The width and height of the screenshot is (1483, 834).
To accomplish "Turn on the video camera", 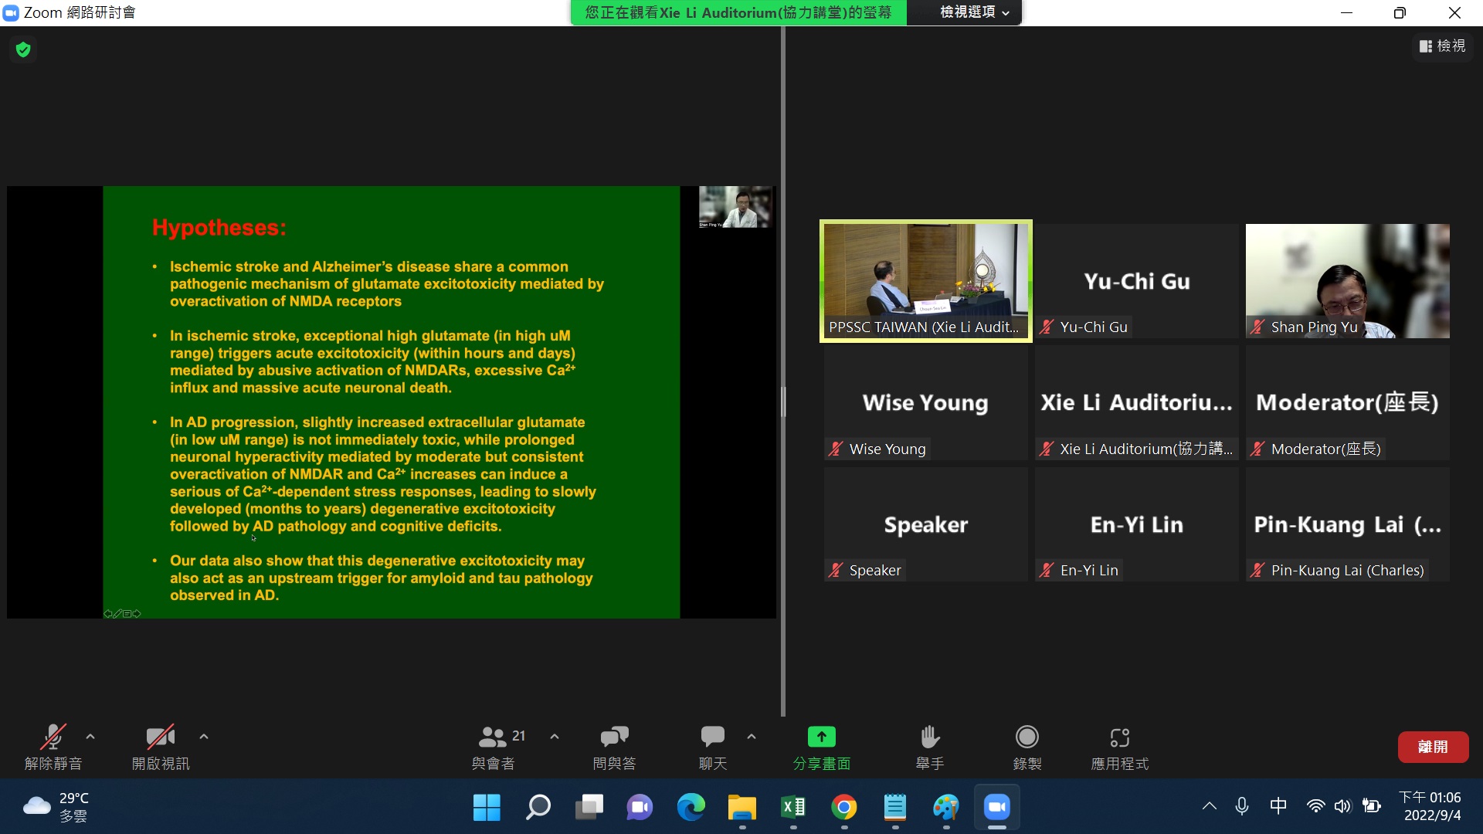I will 160,737.
